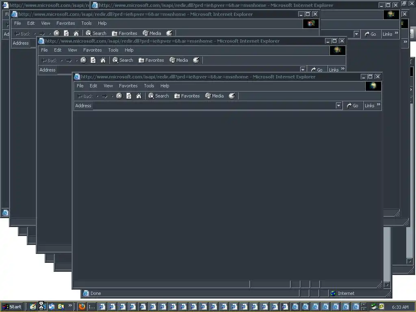416x312 pixels.
Task: Click Media in the IE window directly behind the front
Action: (179, 60)
